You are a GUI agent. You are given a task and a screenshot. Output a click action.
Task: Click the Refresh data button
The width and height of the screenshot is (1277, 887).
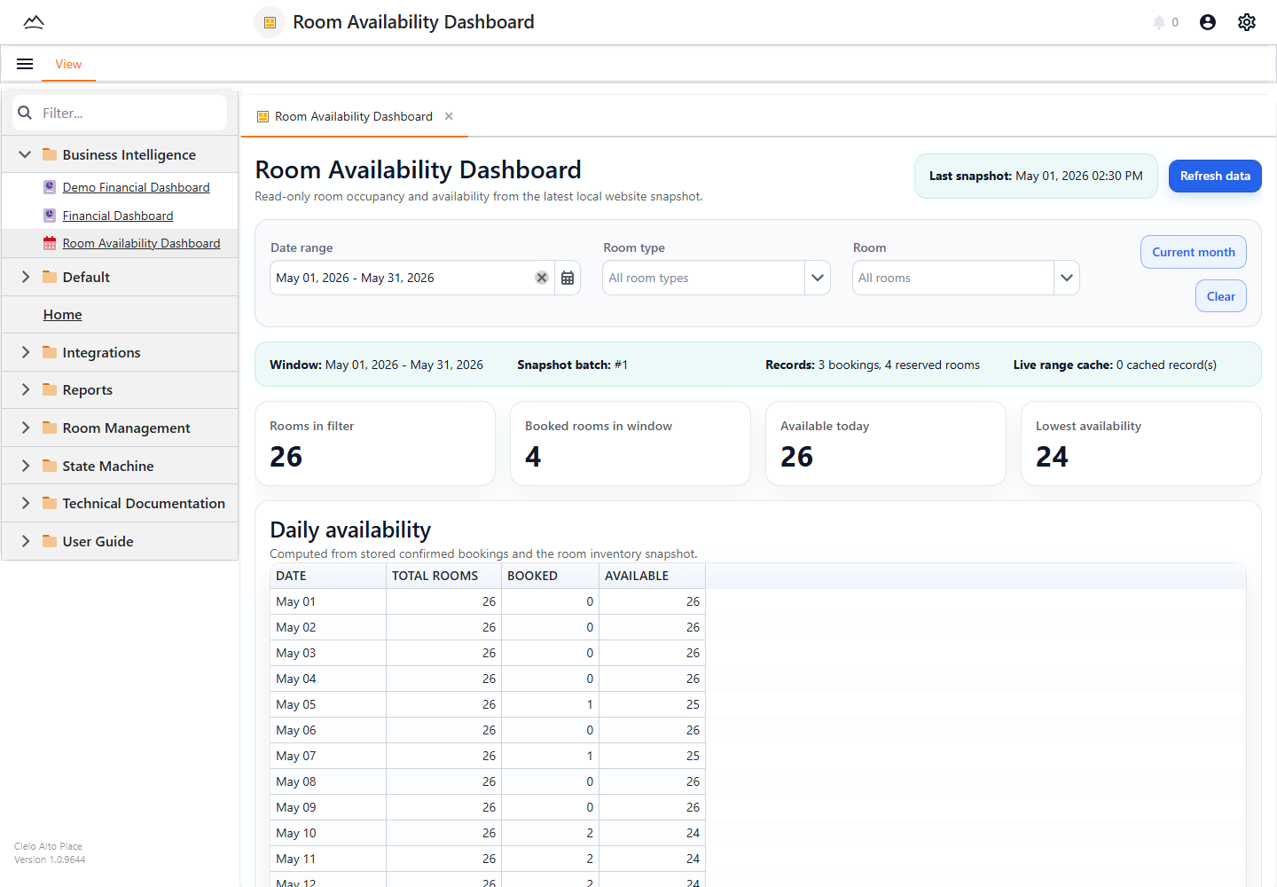click(1215, 176)
